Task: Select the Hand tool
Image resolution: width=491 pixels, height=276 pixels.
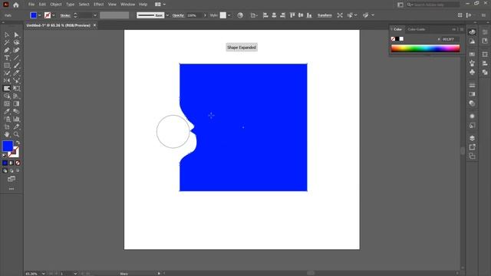Action: [7, 134]
